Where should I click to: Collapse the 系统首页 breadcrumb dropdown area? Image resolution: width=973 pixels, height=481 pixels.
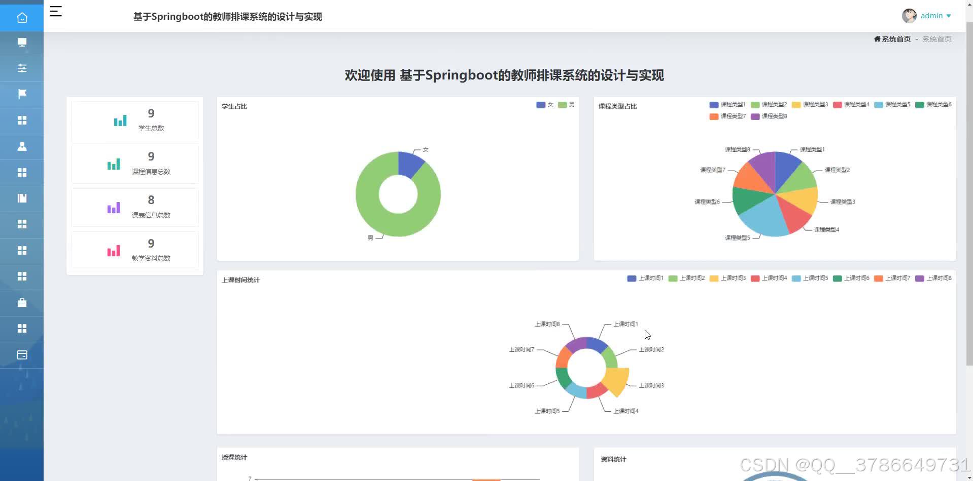pos(936,38)
